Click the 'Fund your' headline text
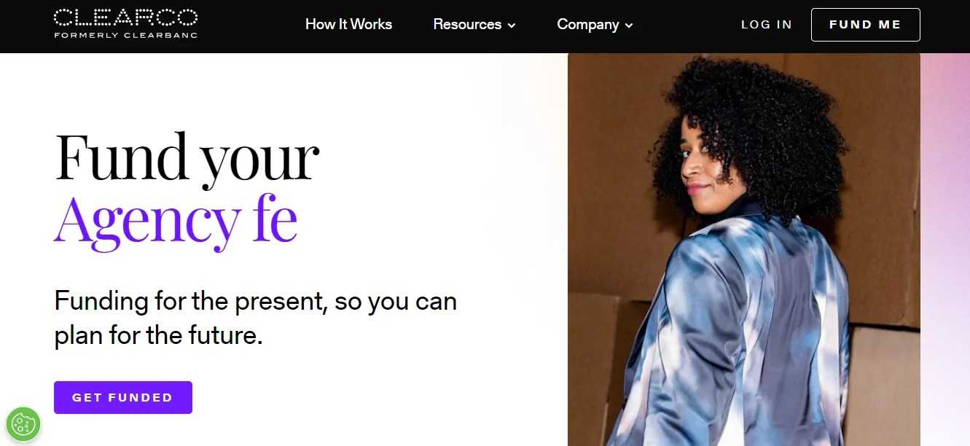Screen dimensions: 970x446 [x=187, y=159]
